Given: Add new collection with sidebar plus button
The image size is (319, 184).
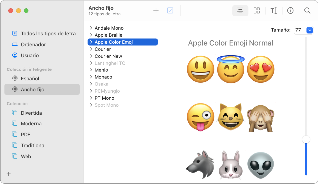Looking at the screenshot, I should pyautogui.click(x=9, y=174).
